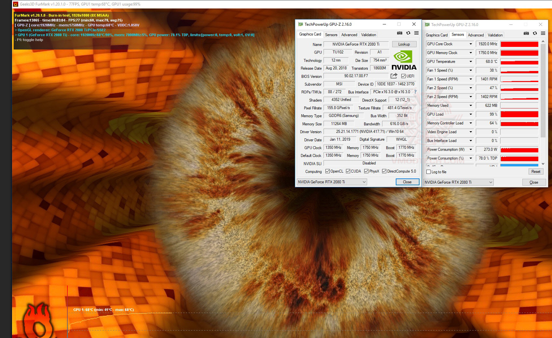Open the hamburger menu in Graphics Card window
Viewport: 552px width, 338px height.
click(416, 33)
